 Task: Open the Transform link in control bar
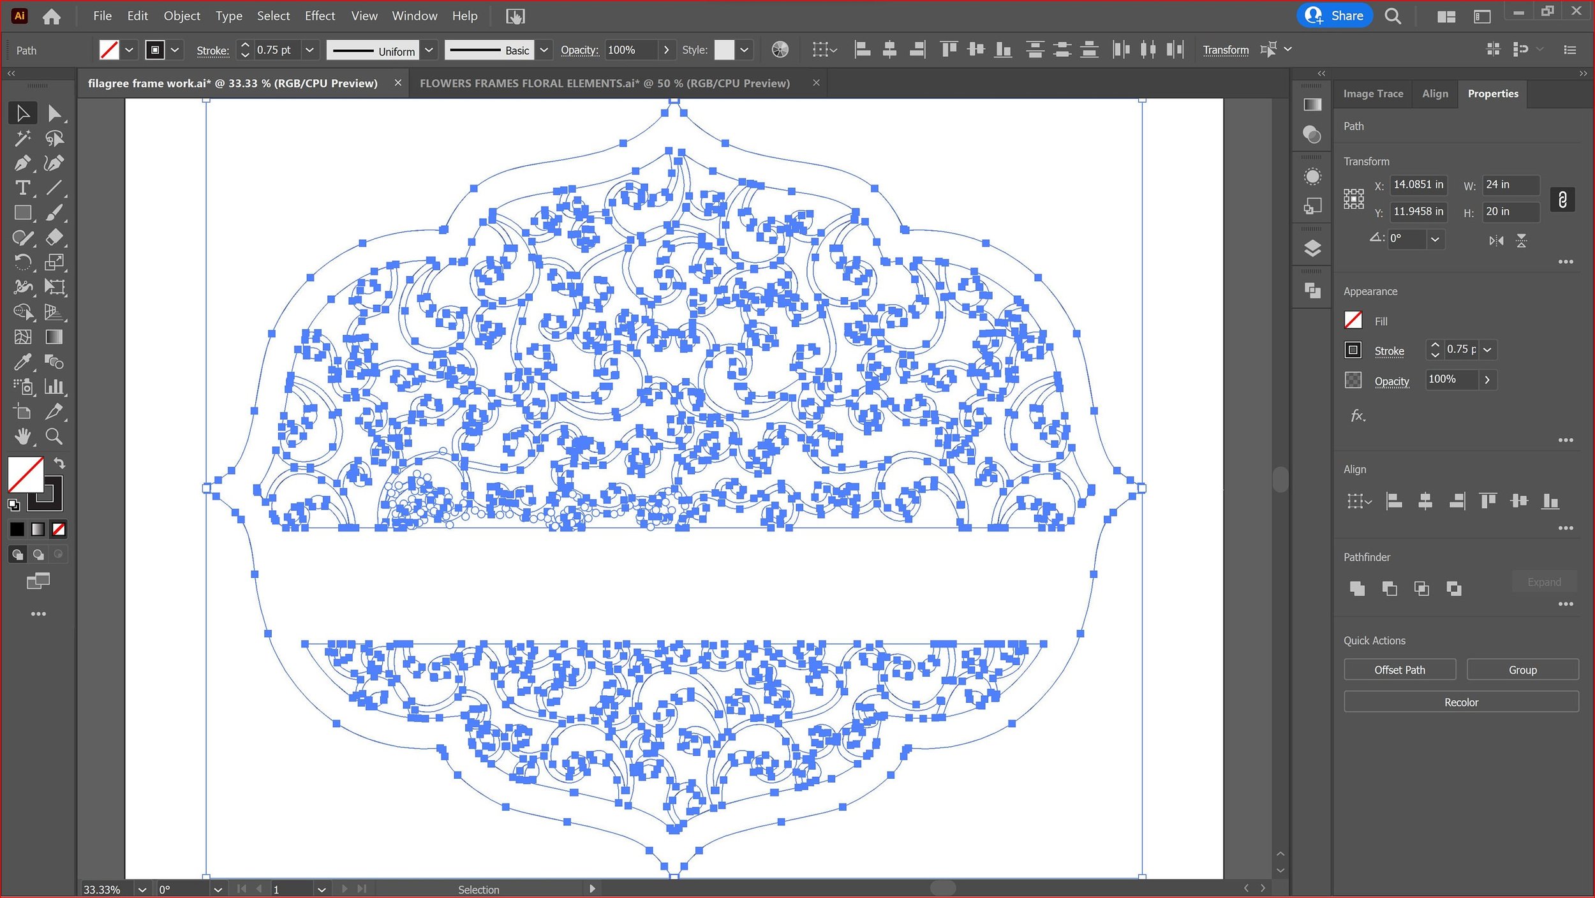pyautogui.click(x=1226, y=50)
